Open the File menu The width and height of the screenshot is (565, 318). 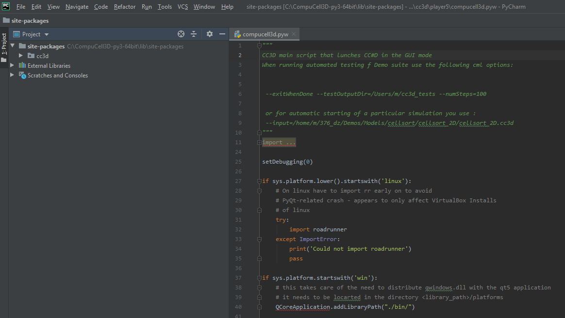[21, 6]
